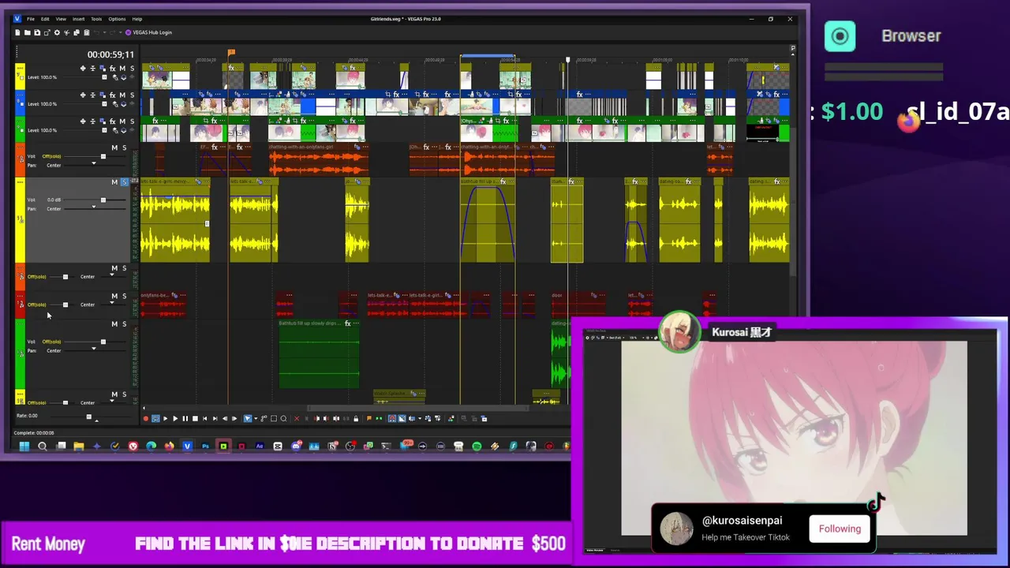Open the Tools menu

pos(96,19)
